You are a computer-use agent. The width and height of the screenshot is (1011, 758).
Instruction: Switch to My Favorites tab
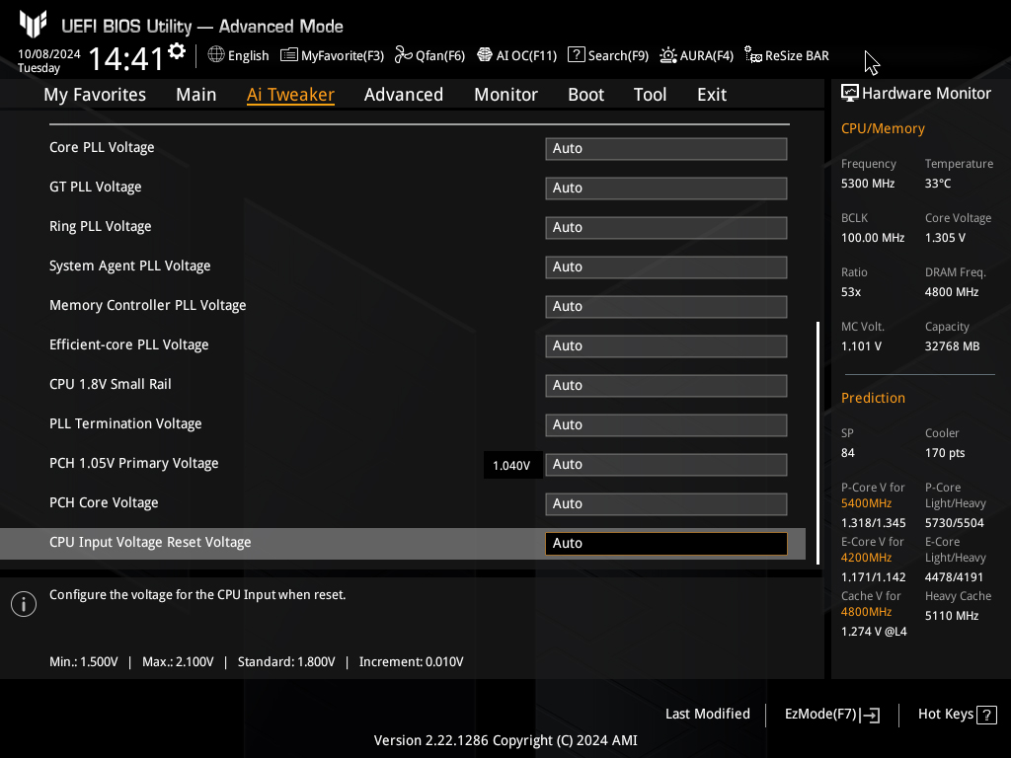point(95,95)
